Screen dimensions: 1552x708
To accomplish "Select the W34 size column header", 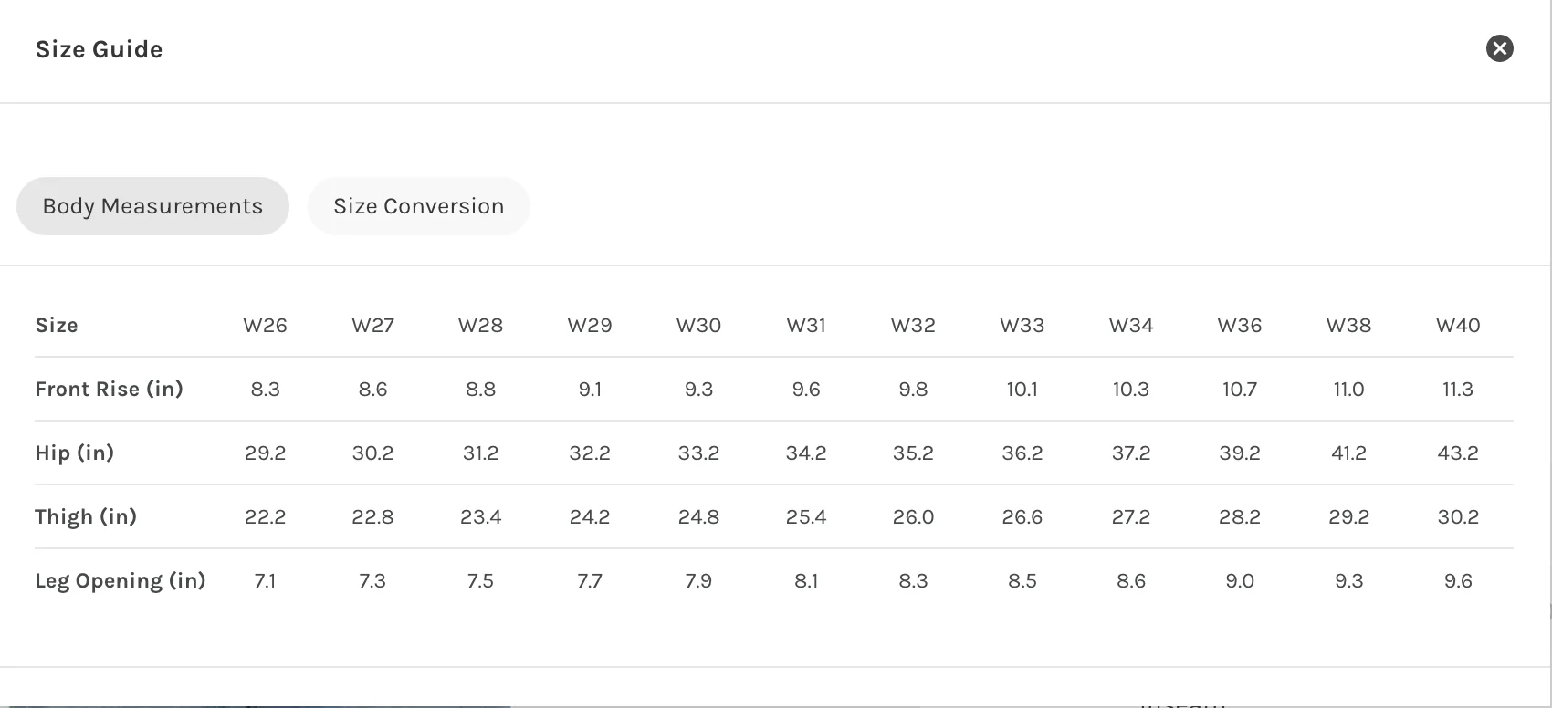I will click(x=1130, y=326).
